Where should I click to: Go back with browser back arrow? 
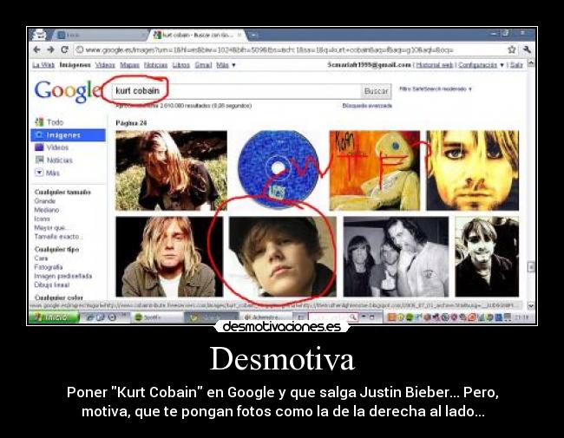pos(36,49)
